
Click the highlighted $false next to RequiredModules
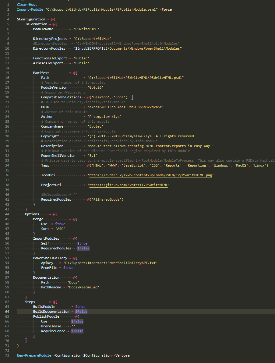(83, 248)
